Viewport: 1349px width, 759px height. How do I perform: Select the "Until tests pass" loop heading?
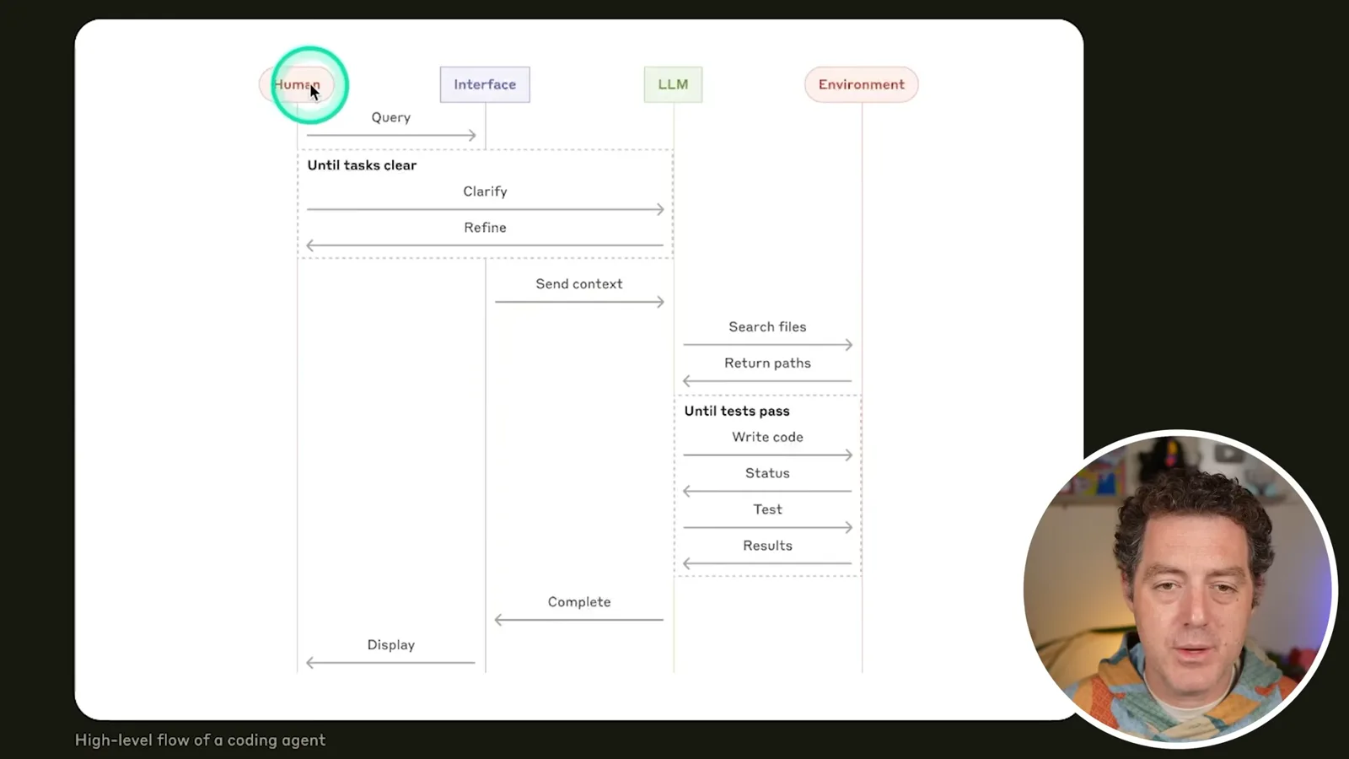click(x=737, y=412)
